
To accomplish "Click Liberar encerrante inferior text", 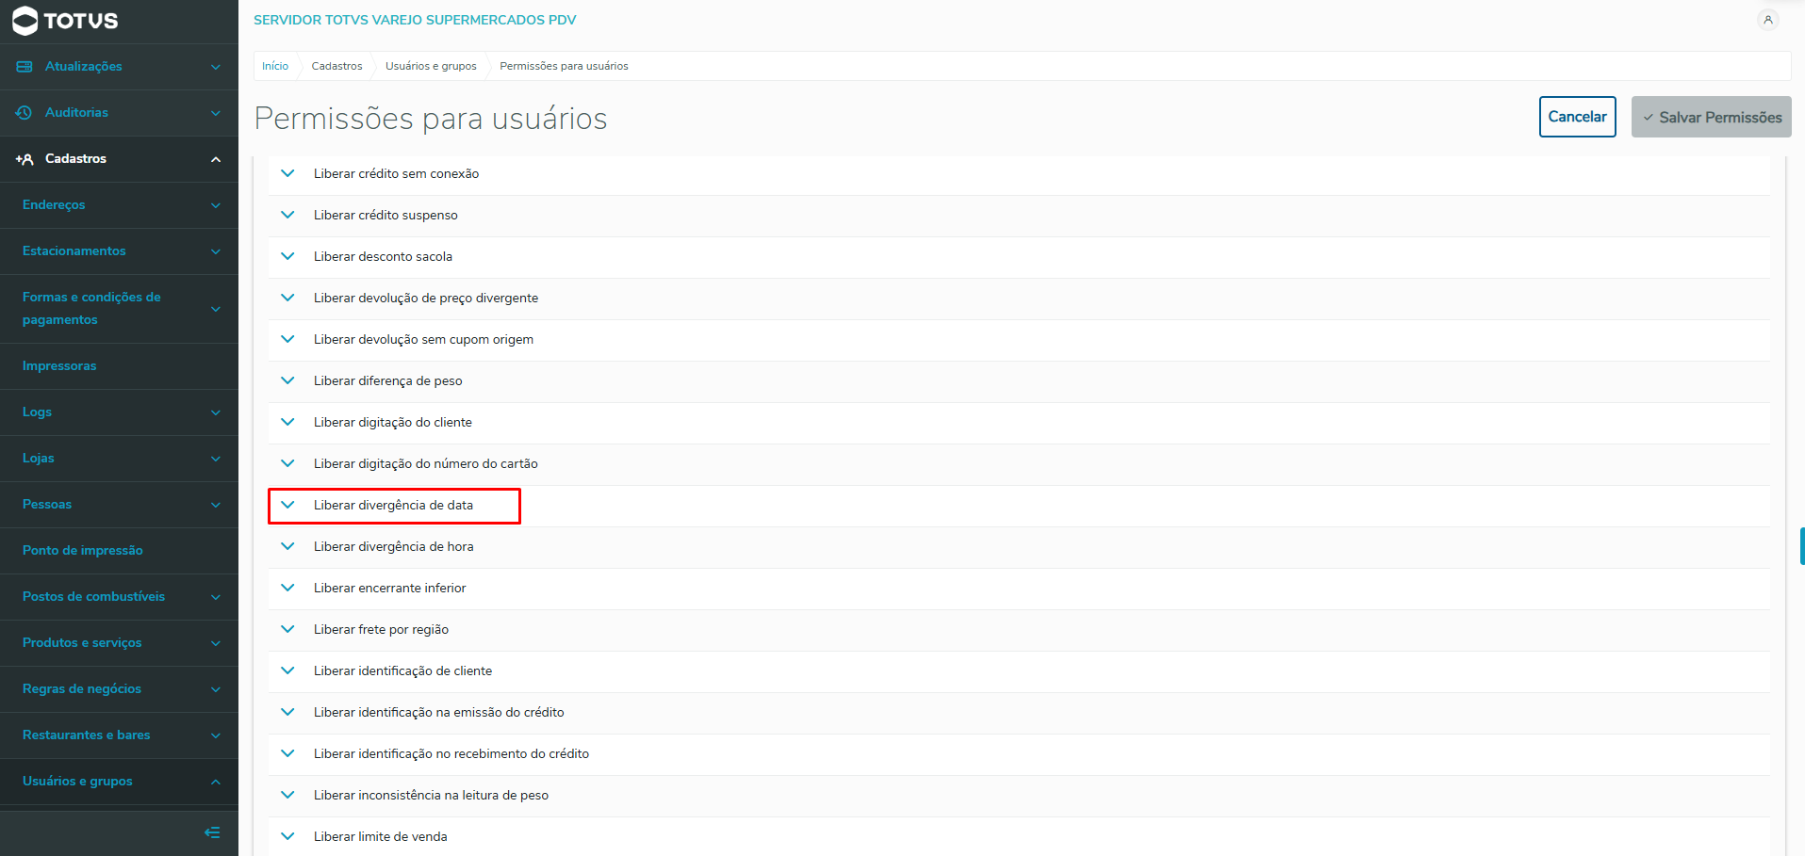I will tap(390, 588).
